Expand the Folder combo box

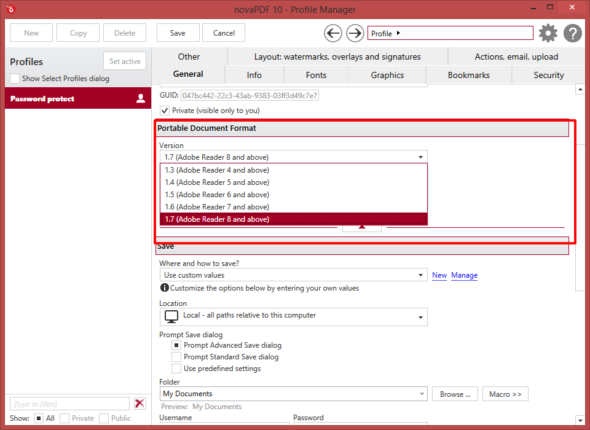[422, 394]
